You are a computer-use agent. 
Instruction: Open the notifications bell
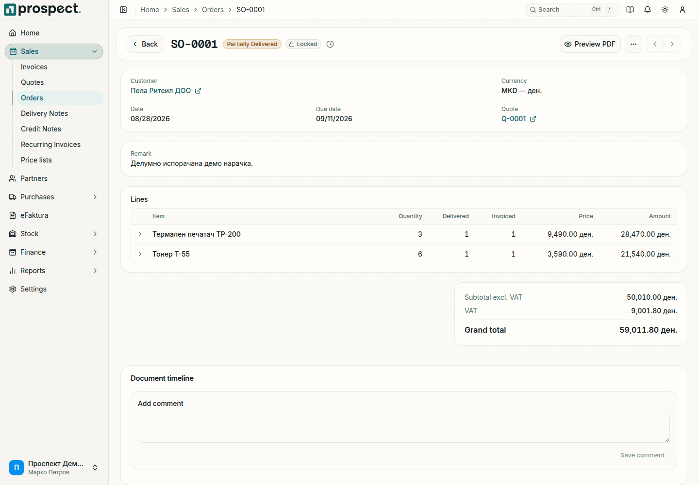click(648, 10)
